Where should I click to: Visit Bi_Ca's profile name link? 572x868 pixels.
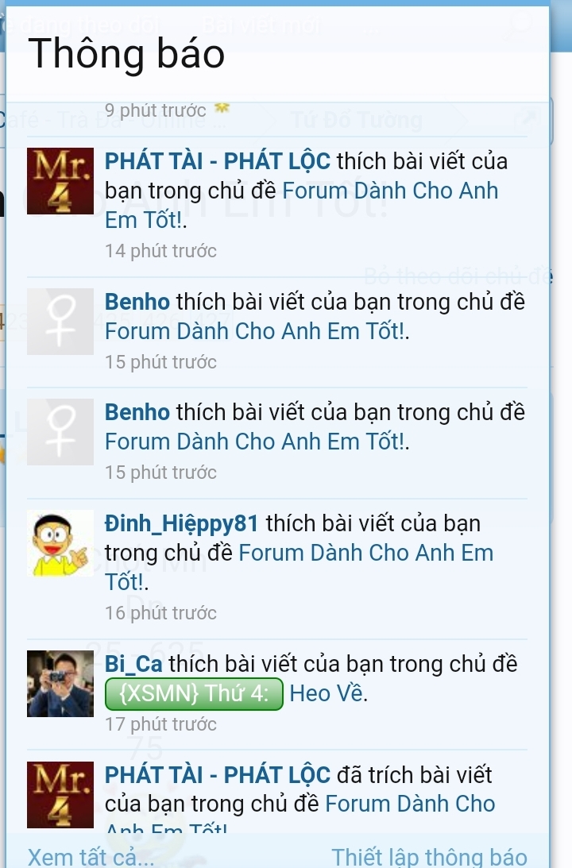[x=133, y=664]
